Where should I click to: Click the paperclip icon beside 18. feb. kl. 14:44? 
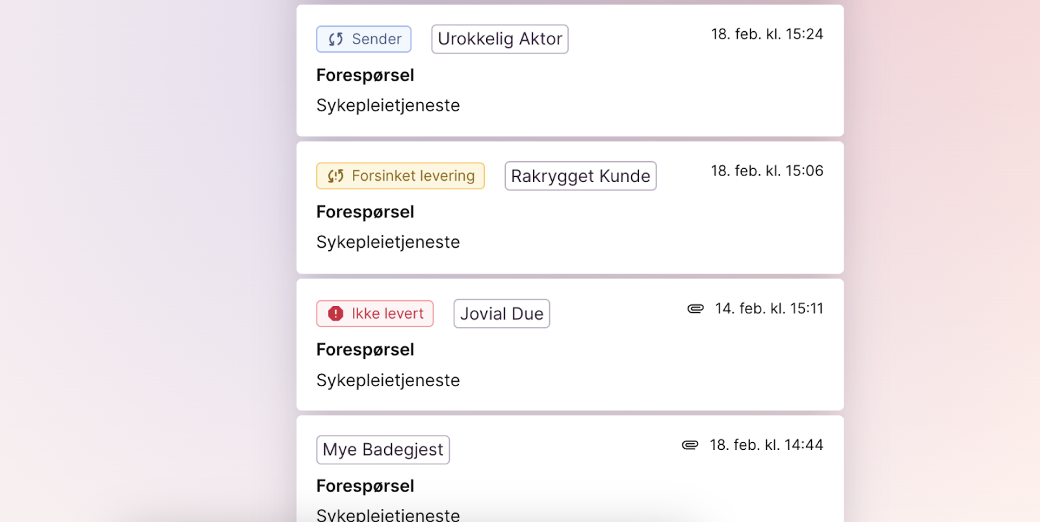click(x=690, y=445)
